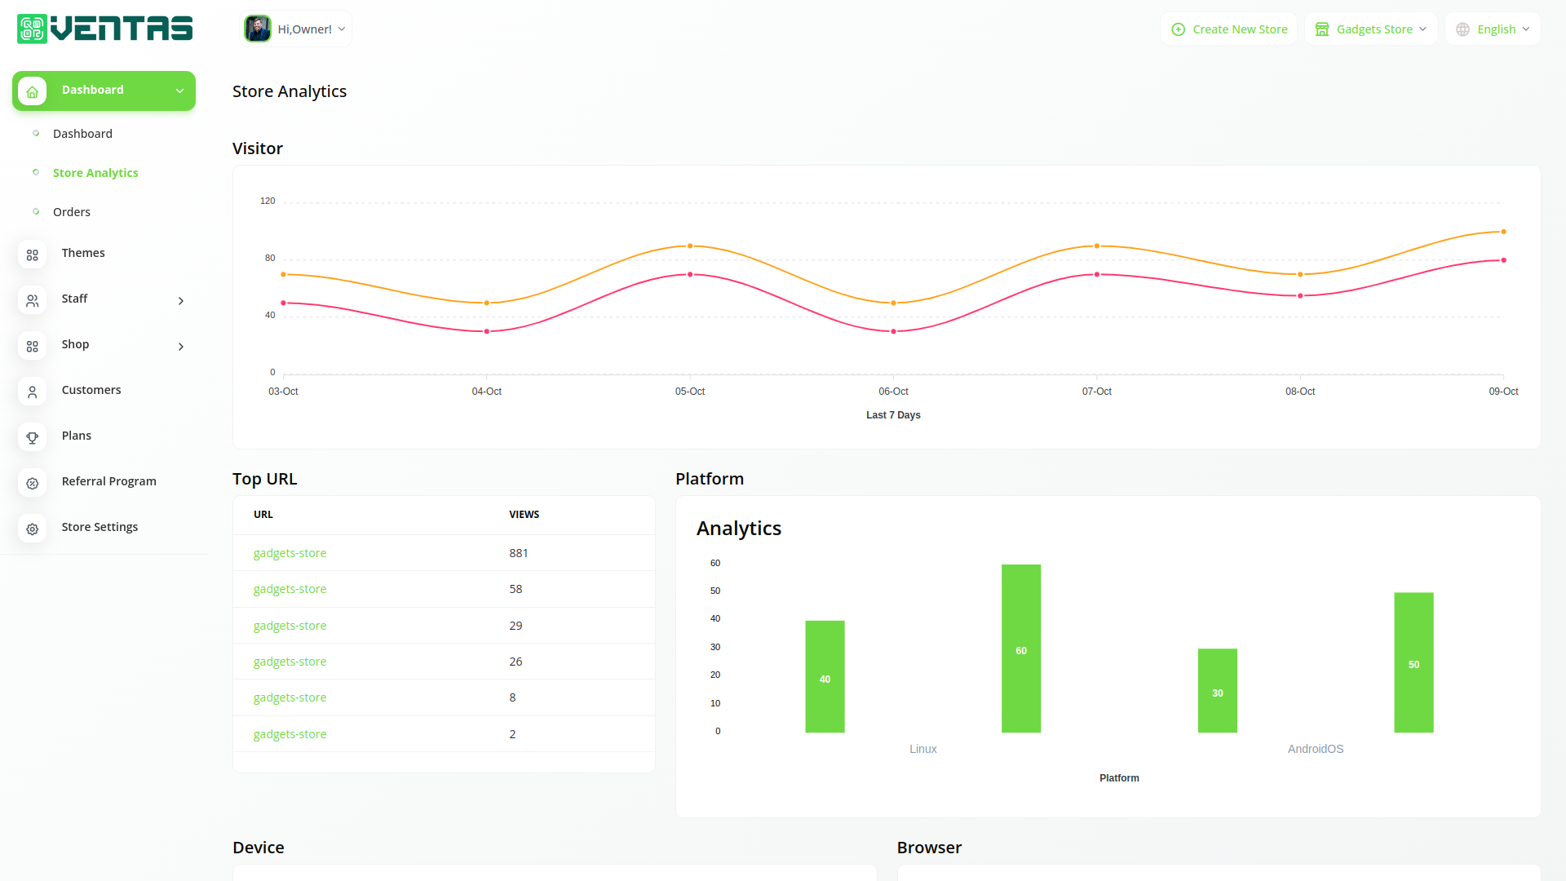Screen dimensions: 1566x881
Task: Click the Plans trophy icon
Action: pos(32,438)
